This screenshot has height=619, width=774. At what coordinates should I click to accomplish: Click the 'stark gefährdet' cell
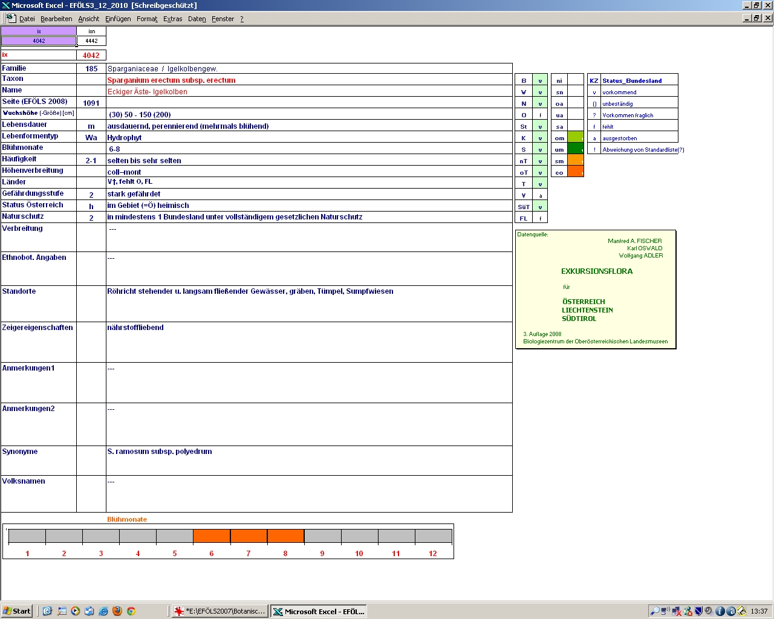click(309, 194)
